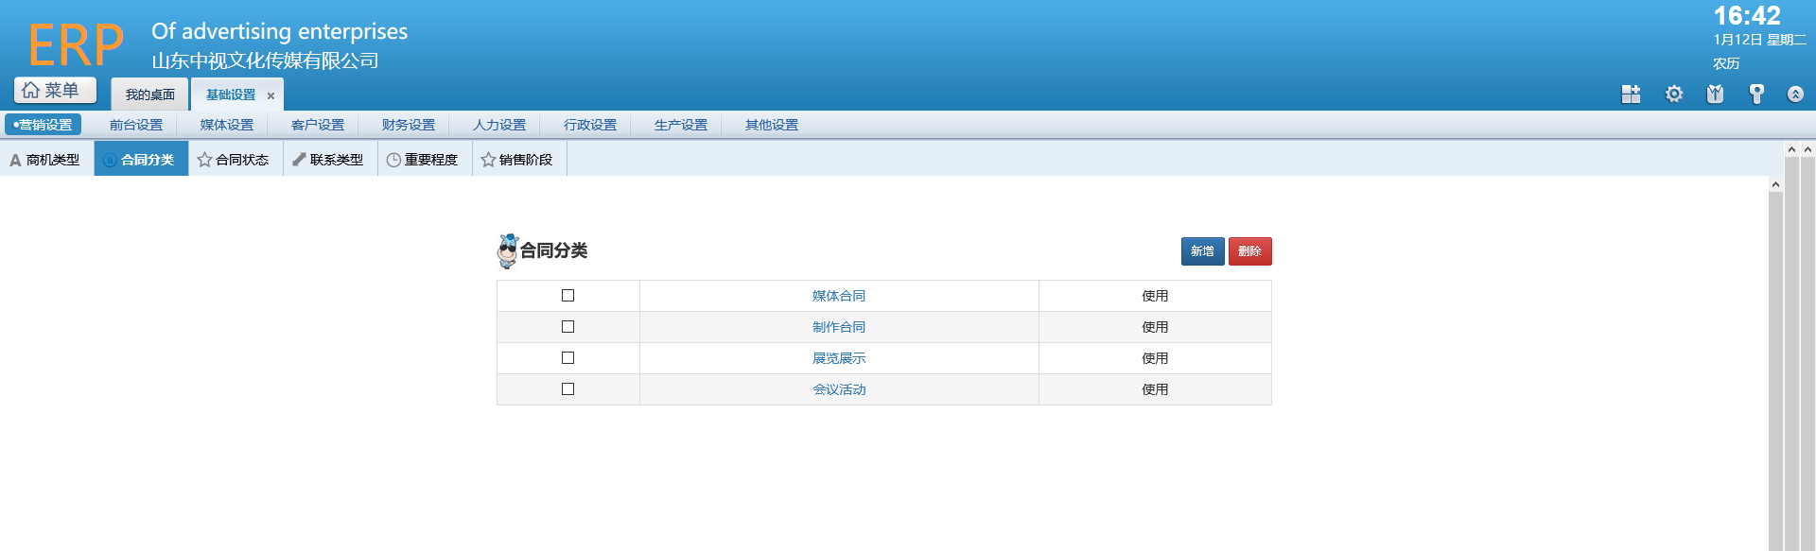
Task: Click the red 删除 button
Action: 1249,251
